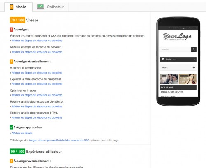Click the green 99 / 100 score badge

17,152
